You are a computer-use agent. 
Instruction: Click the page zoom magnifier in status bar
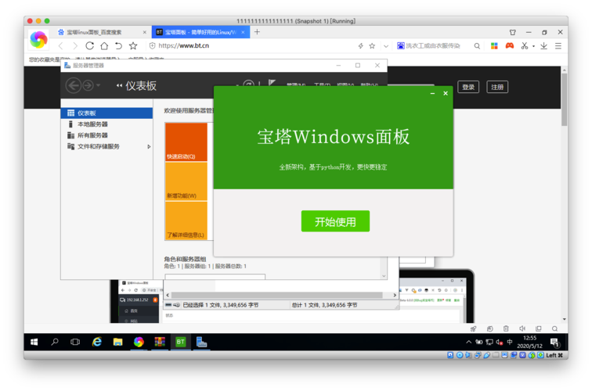point(554,328)
